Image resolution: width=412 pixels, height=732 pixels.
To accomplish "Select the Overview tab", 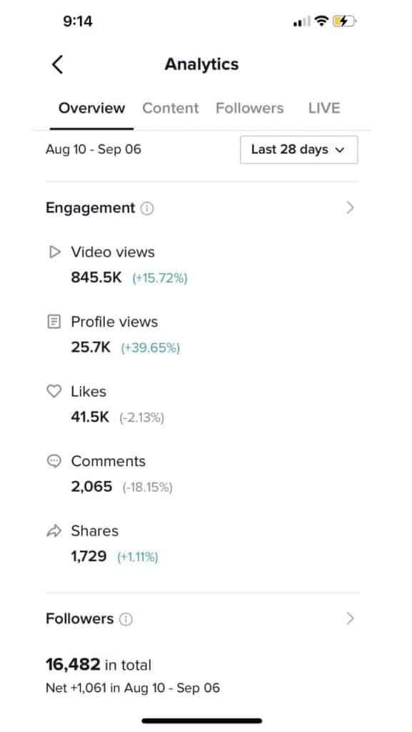I will click(x=91, y=108).
